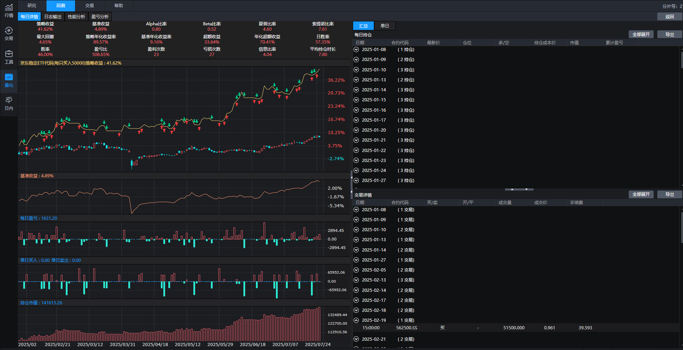This screenshot has width=683, height=350.
Task: Expand the 2025-02-05 trade row
Action: click(356, 270)
